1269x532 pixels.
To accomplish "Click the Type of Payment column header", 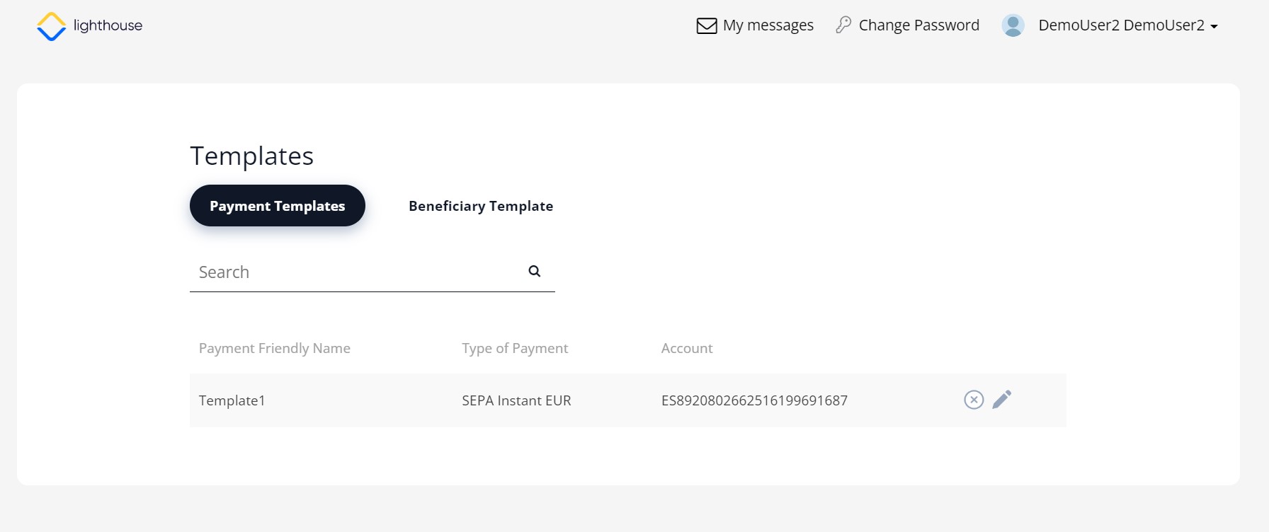I will tap(515, 348).
